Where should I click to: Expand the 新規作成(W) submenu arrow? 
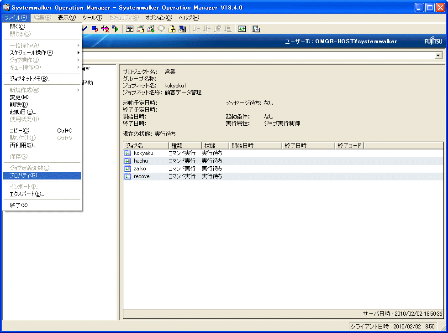click(78, 90)
